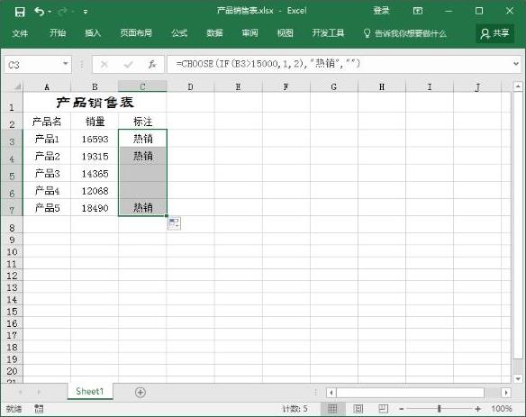Switch to Page Break Preview icon

click(384, 409)
